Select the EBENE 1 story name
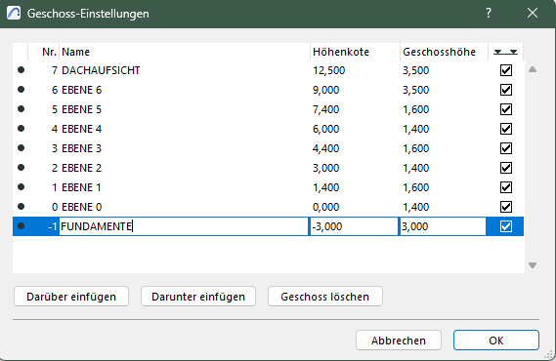Image resolution: width=556 pixels, height=361 pixels. coord(81,187)
